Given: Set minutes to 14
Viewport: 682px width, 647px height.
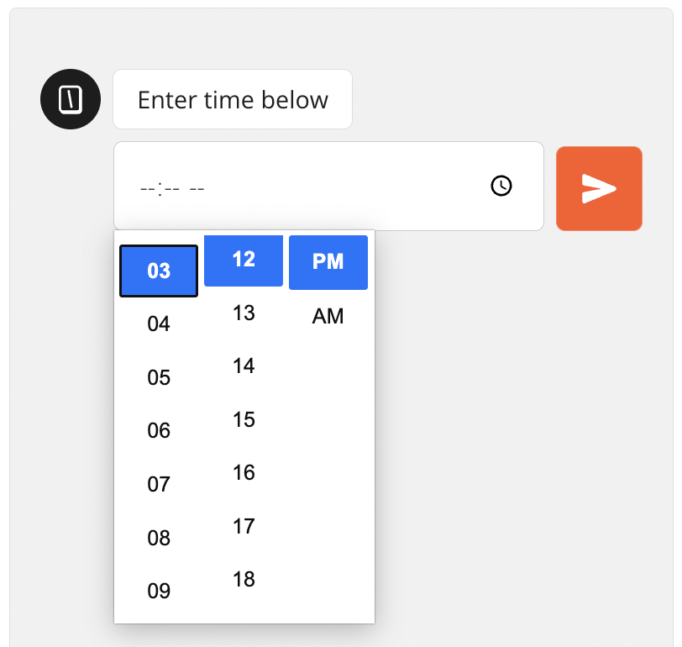Looking at the screenshot, I should click(x=244, y=366).
